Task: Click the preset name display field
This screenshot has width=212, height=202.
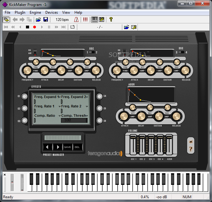Action: point(63,138)
